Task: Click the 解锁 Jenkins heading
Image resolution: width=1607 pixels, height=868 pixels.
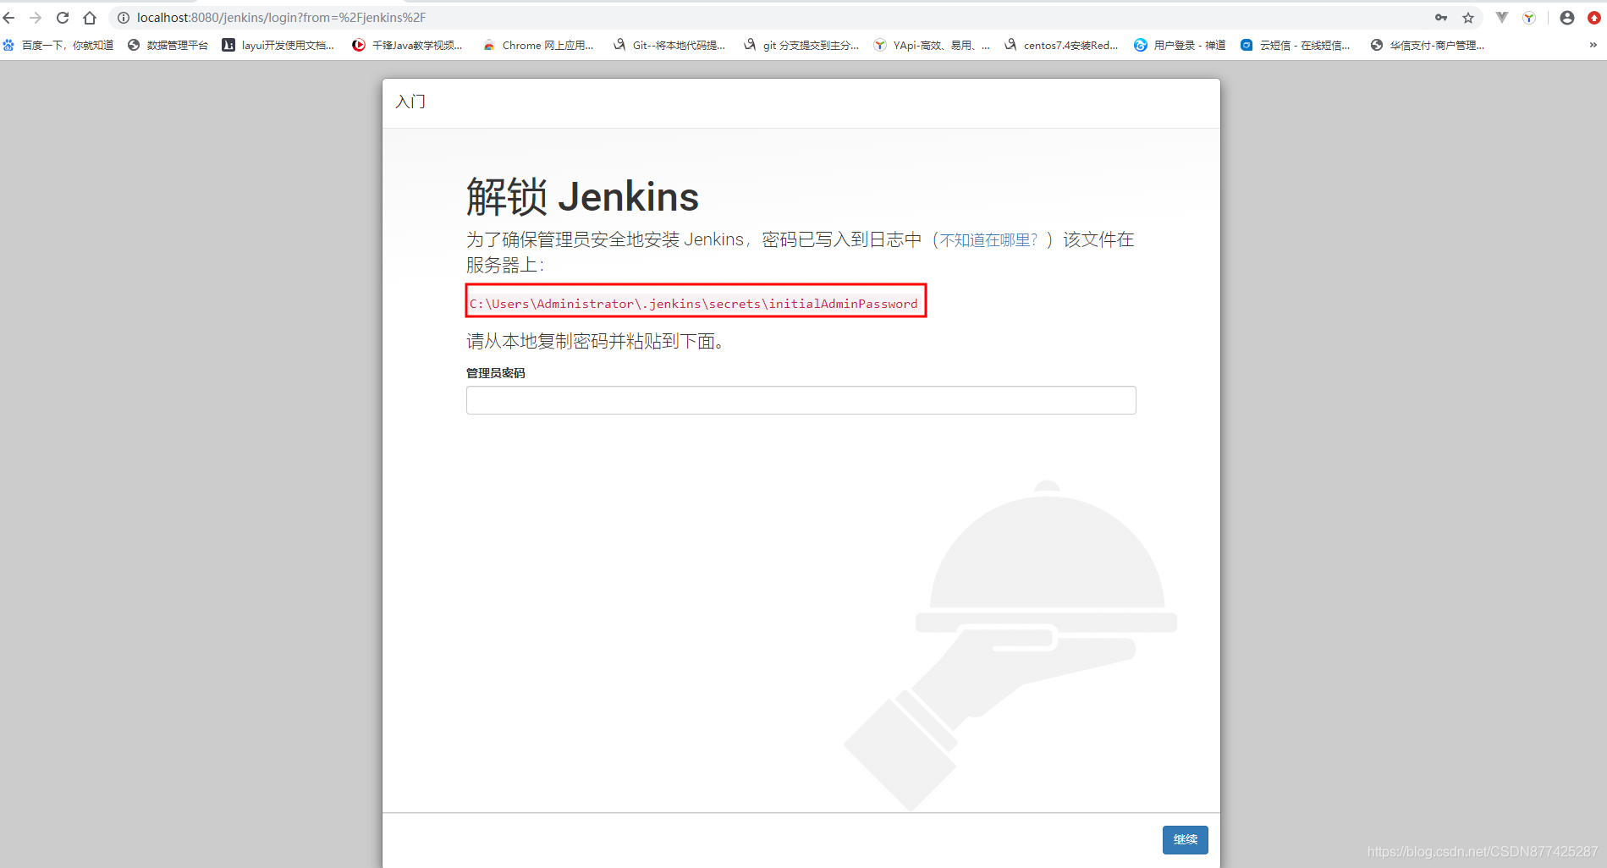Action: tap(582, 197)
